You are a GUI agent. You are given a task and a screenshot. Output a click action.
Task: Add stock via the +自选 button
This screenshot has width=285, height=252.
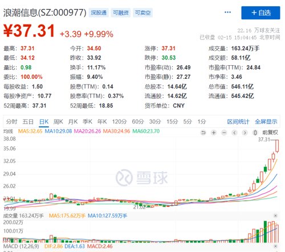click(260, 13)
